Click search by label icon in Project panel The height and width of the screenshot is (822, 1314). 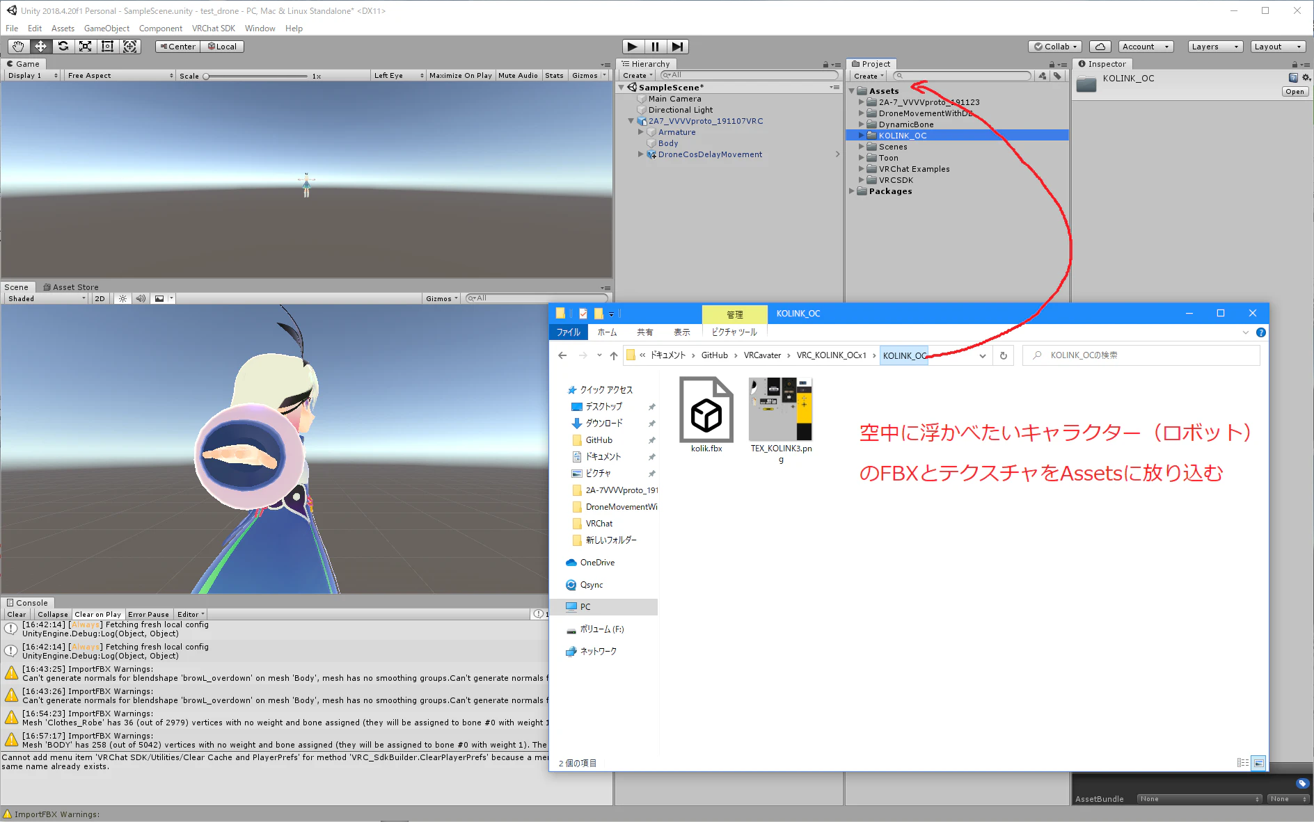(x=1057, y=76)
